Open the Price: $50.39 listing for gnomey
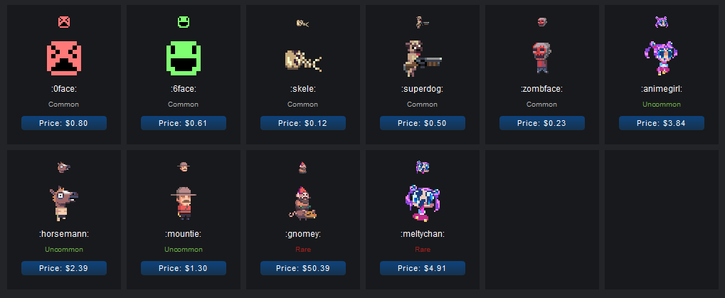 (303, 268)
